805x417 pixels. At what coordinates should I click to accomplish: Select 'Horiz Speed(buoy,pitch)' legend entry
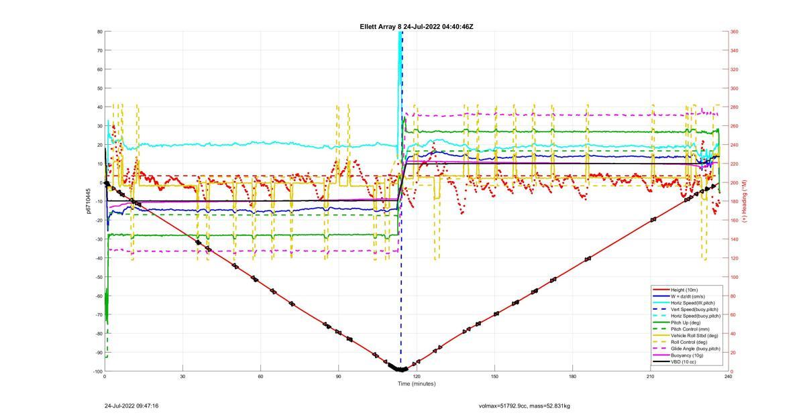point(696,316)
